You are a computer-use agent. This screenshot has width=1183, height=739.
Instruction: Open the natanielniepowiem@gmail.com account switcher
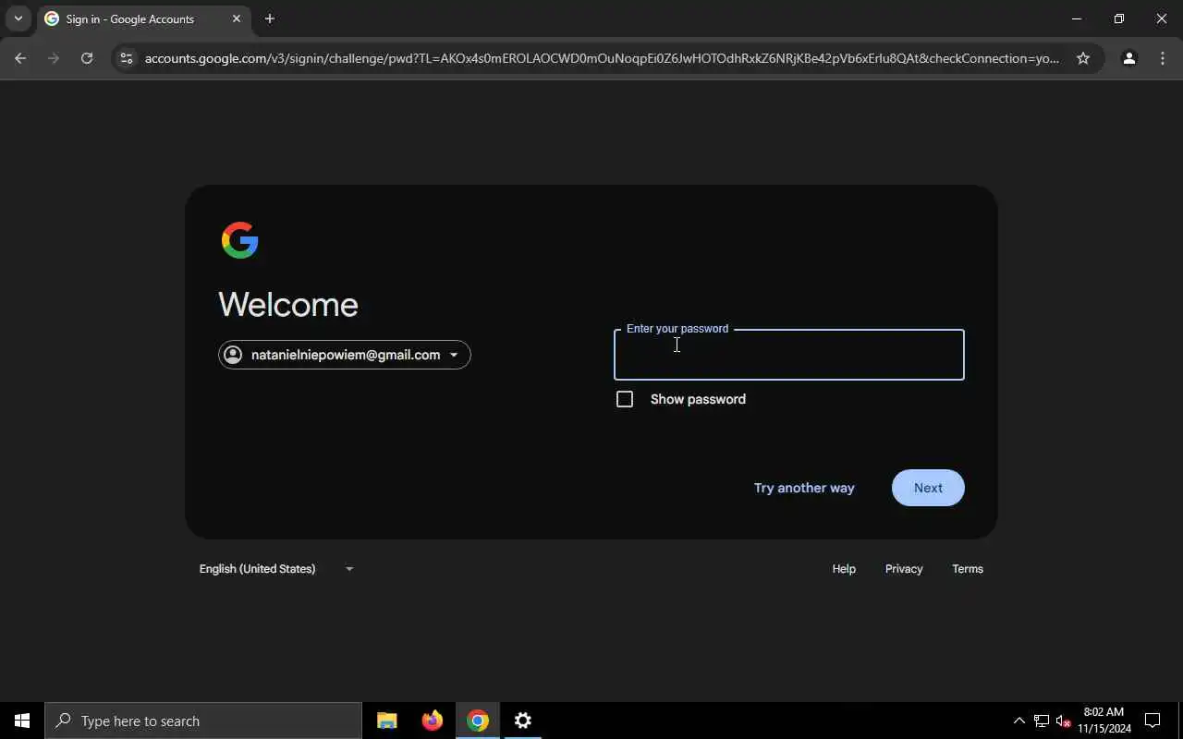pyautogui.click(x=345, y=355)
